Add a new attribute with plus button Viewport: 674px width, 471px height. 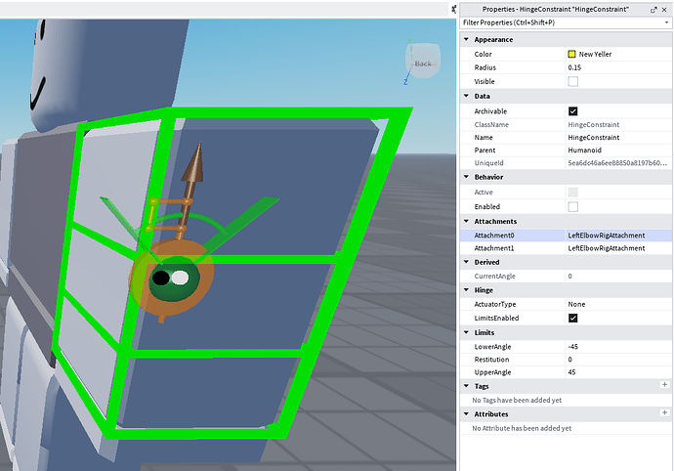(x=664, y=412)
